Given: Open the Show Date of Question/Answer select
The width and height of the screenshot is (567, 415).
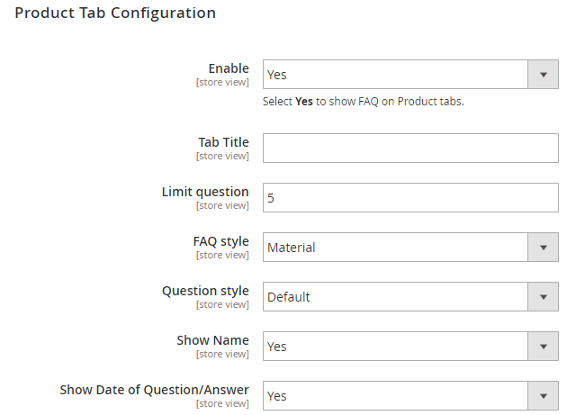Looking at the screenshot, I should 395,396.
